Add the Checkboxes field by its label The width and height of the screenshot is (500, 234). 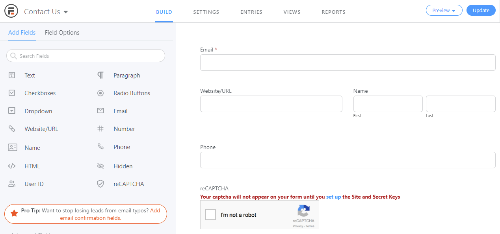(40, 93)
